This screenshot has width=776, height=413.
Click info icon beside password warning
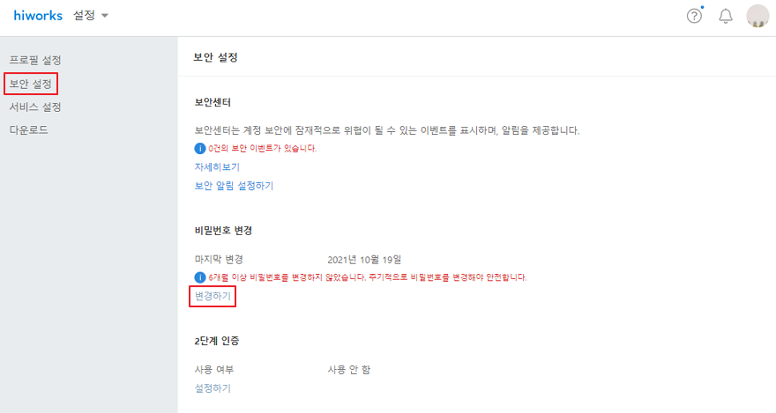click(200, 277)
